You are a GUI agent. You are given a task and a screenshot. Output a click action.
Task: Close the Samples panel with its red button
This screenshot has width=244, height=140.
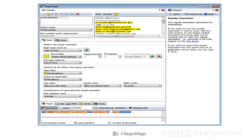[163, 10]
